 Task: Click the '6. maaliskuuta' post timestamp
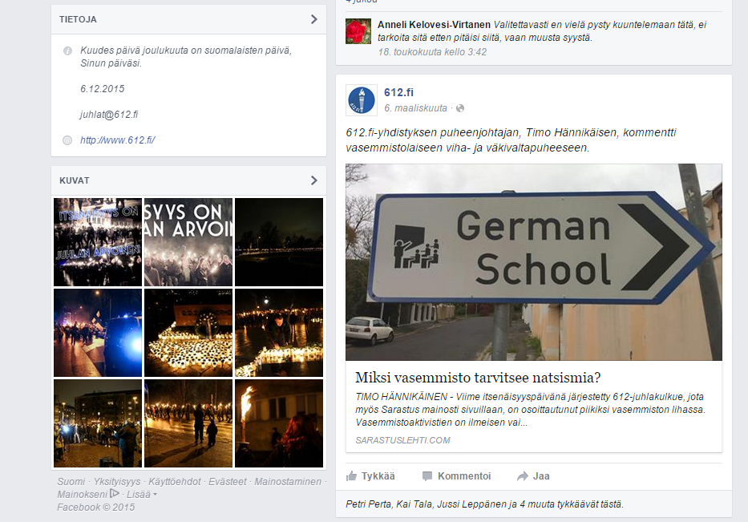pyautogui.click(x=415, y=108)
